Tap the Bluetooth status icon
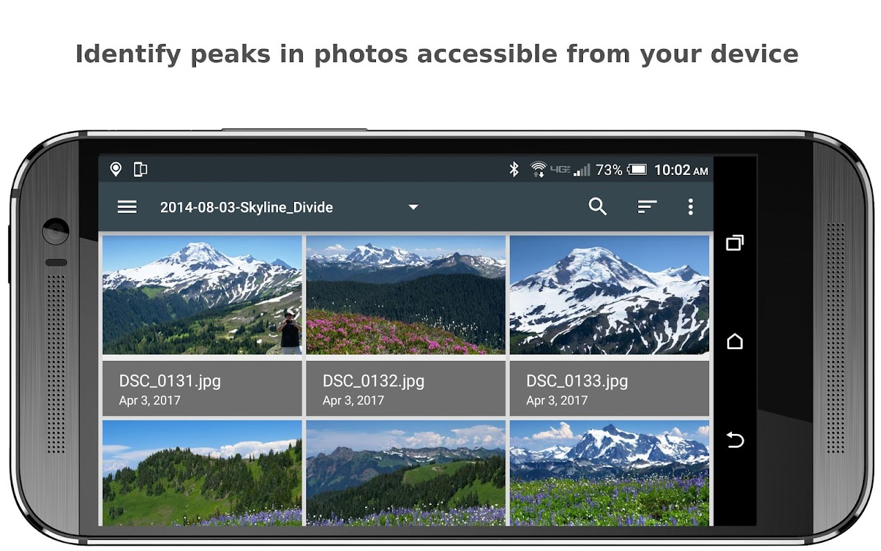881x551 pixels. tap(513, 169)
